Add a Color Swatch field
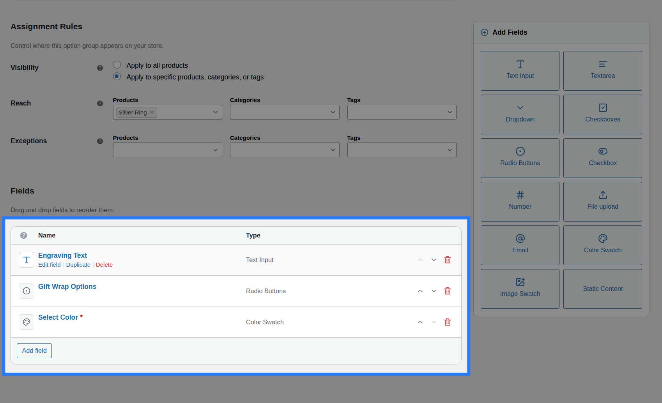This screenshot has width=662, height=403. point(602,245)
